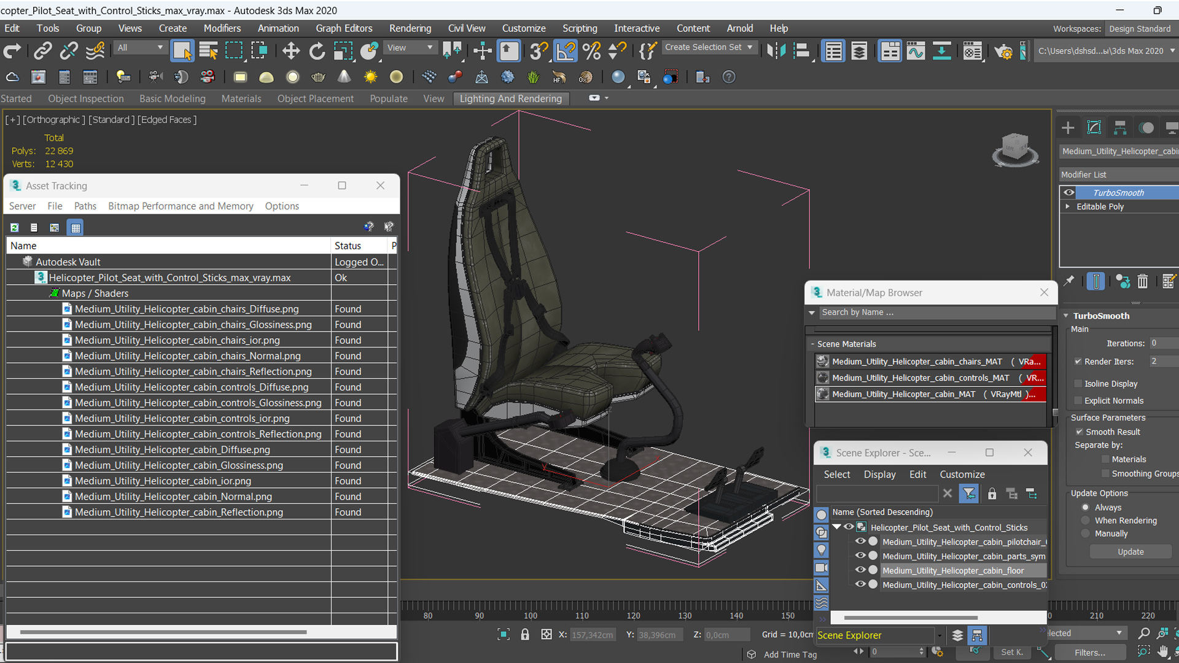Screen dimensions: 1179x663
Task: Remove modifier with trash icon
Action: point(1142,281)
